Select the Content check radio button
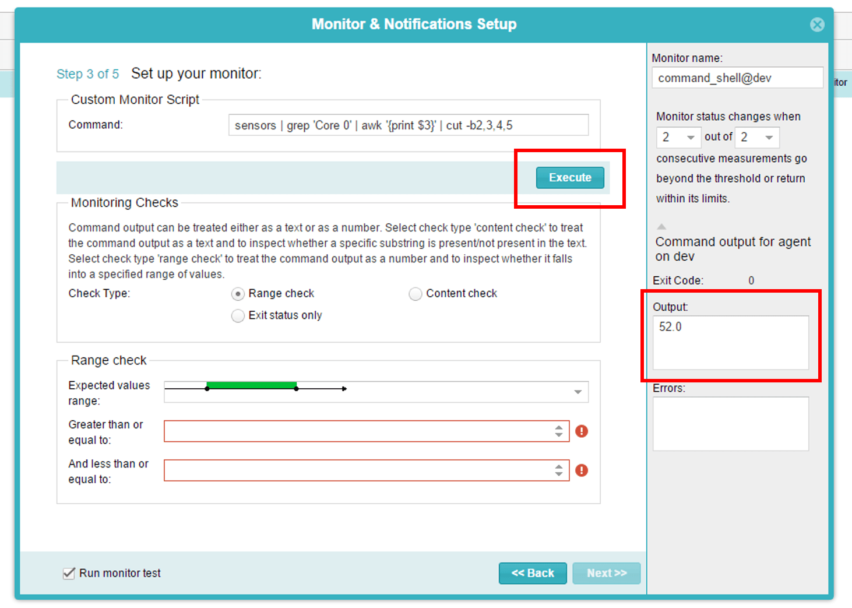 (x=415, y=294)
